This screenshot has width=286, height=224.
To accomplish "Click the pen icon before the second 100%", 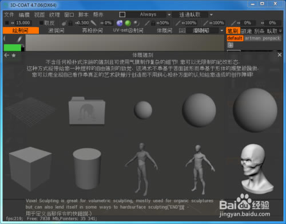I will 205,23.
